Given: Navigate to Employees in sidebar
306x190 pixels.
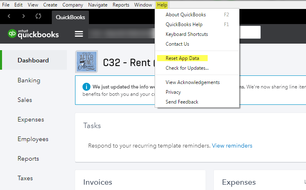Looking at the screenshot, I should [33, 139].
